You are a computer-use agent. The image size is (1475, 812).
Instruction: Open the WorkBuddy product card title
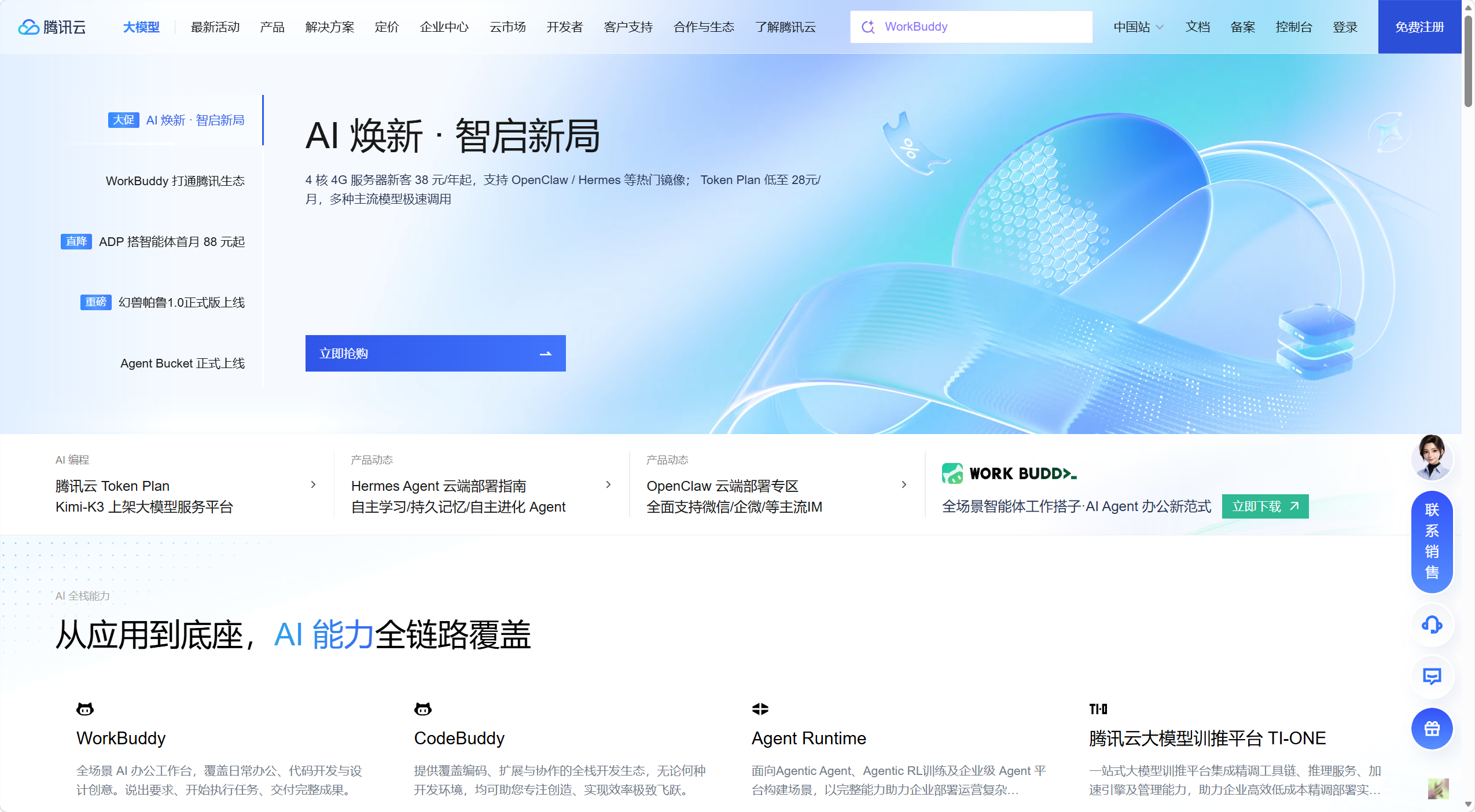point(121,738)
